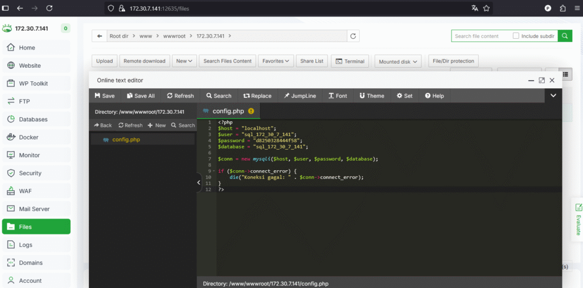Click the browser back arrow
Screen dimensions: 583x288
click(20, 8)
